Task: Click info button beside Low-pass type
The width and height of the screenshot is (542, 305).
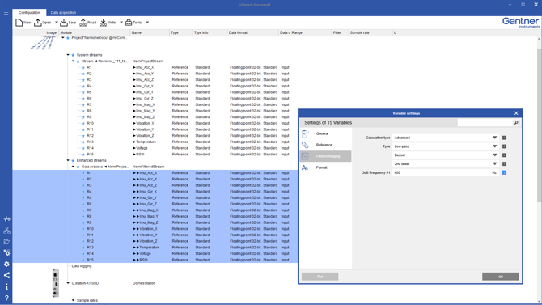Action: tap(504, 146)
